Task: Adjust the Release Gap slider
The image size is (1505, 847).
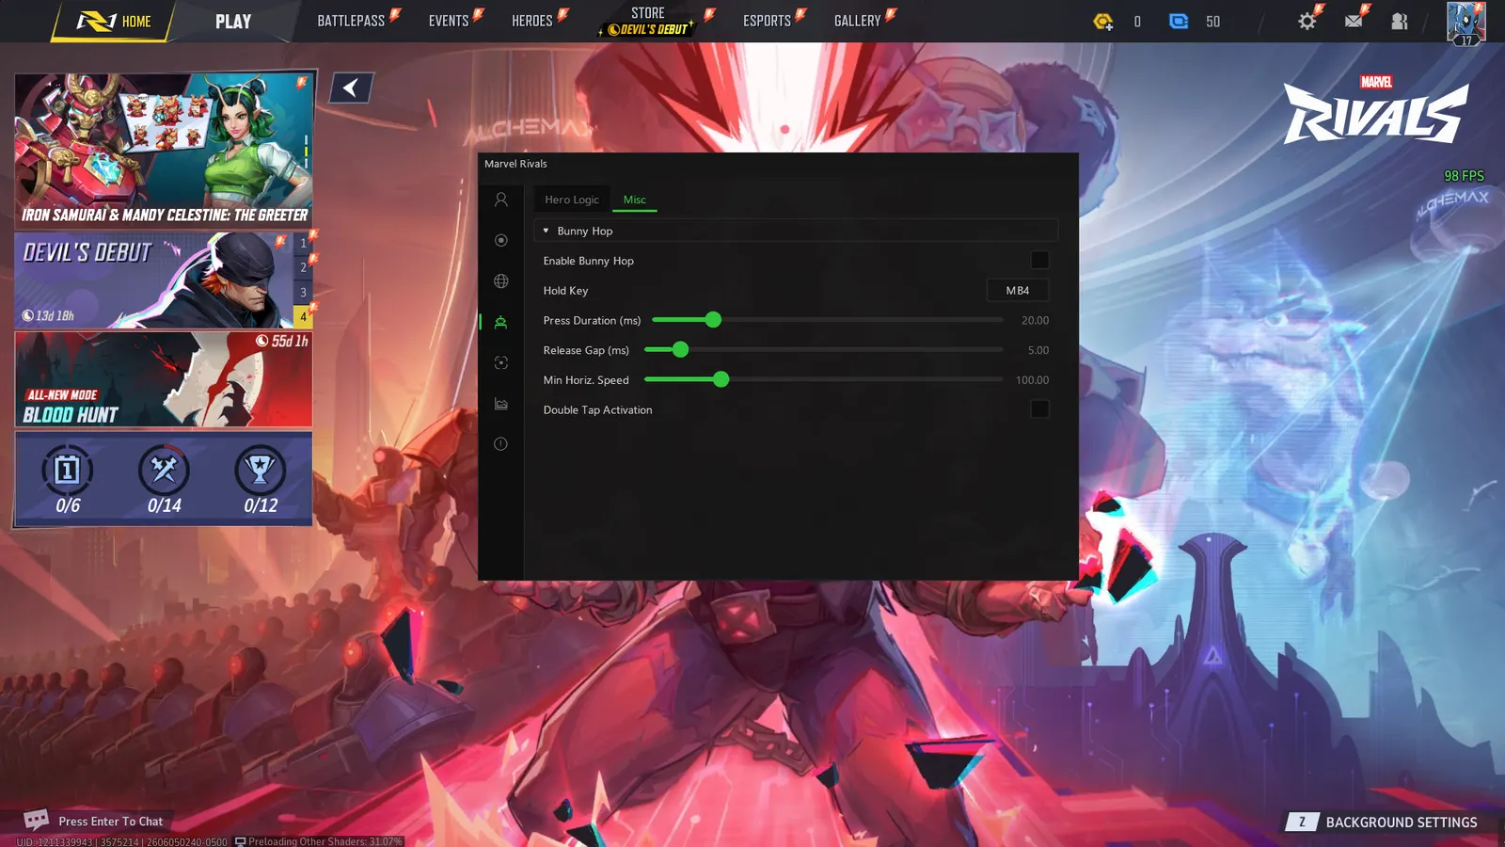Action: pos(824,350)
